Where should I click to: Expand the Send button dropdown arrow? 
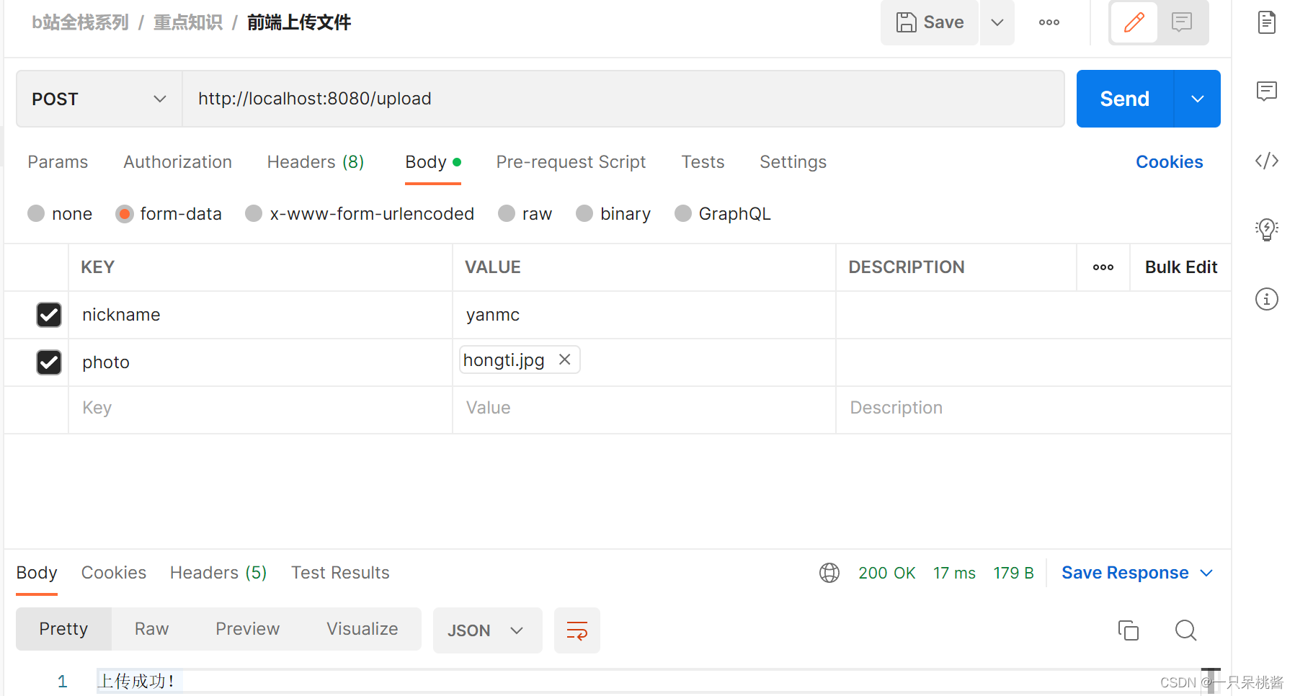tap(1198, 99)
